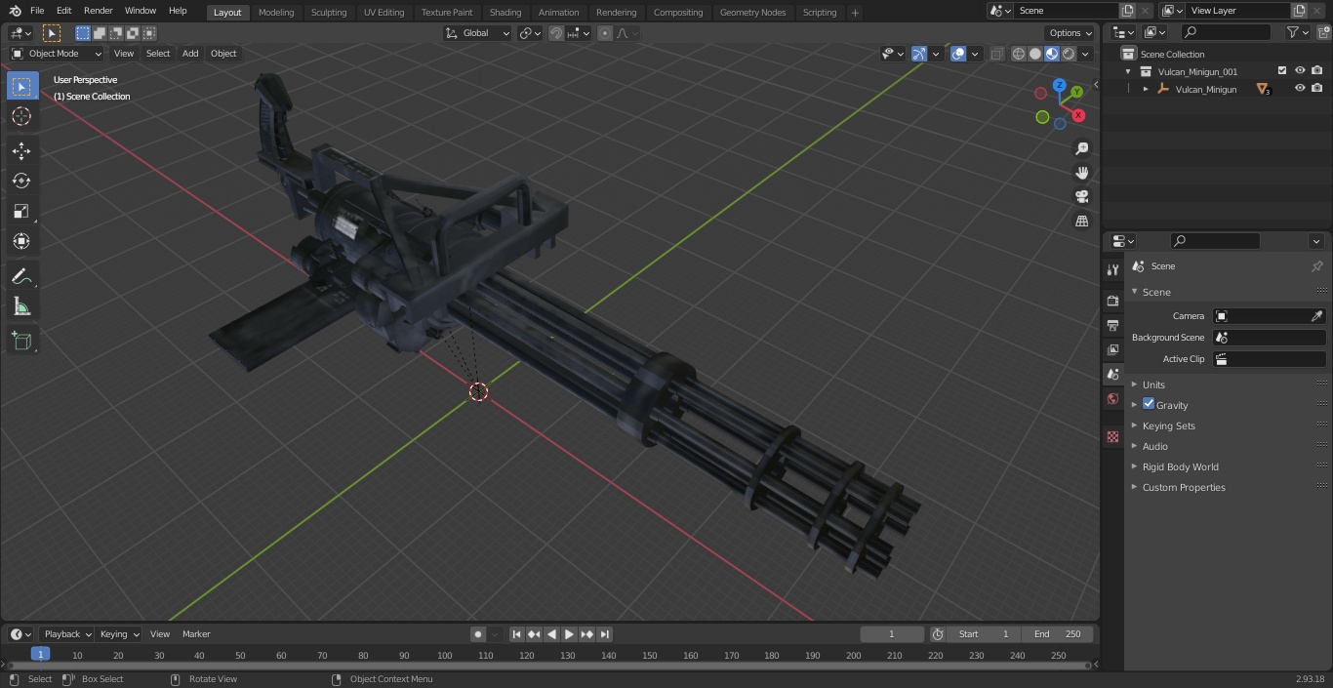1333x688 pixels.
Task: Switch to rendered viewport shading
Action: point(1069,54)
